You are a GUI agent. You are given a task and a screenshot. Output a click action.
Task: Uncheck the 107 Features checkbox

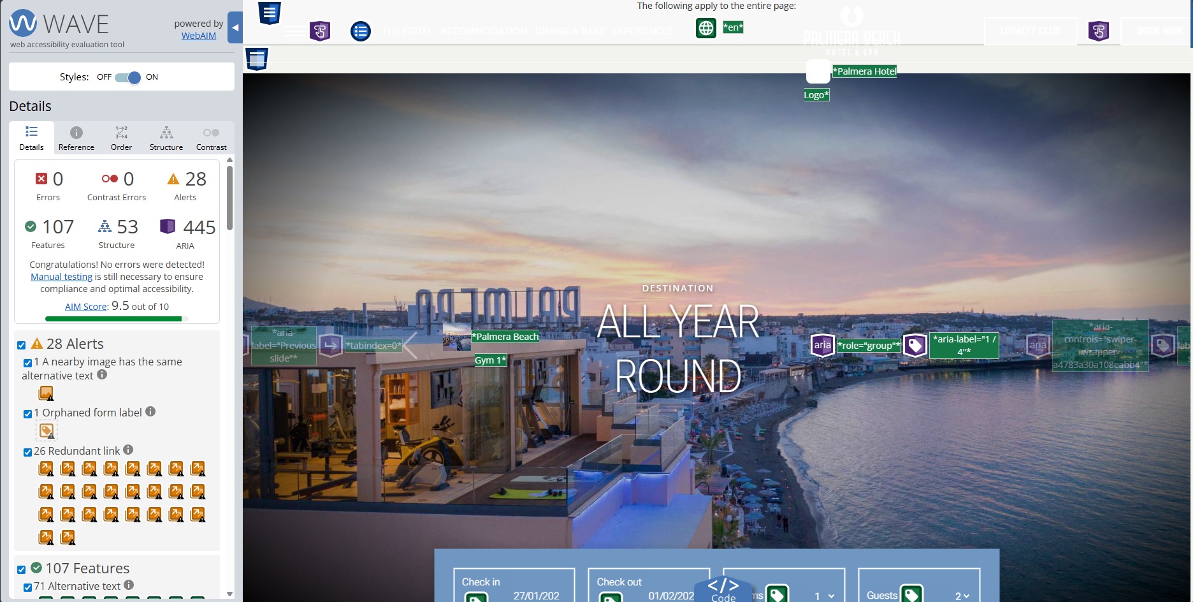22,569
